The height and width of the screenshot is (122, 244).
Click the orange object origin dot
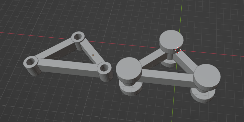[x=93, y=55]
